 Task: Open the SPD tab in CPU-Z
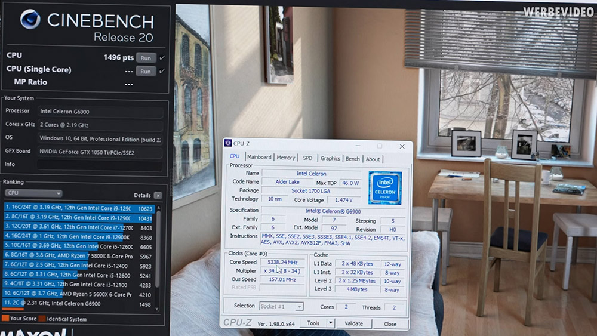(307, 158)
